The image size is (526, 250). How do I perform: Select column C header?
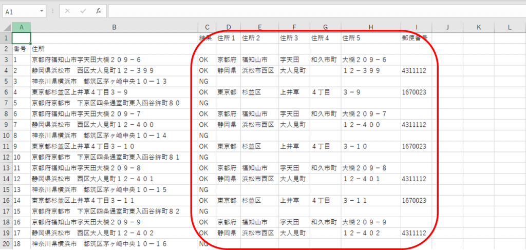(207, 28)
